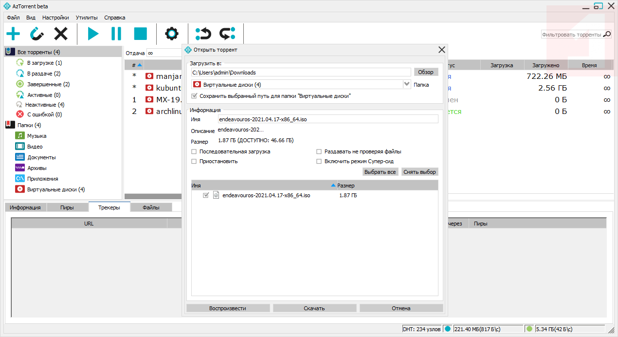Screen dimensions: 618x337
Task: Enable 'Последовательная загрузка' checkbox
Action: coord(194,151)
